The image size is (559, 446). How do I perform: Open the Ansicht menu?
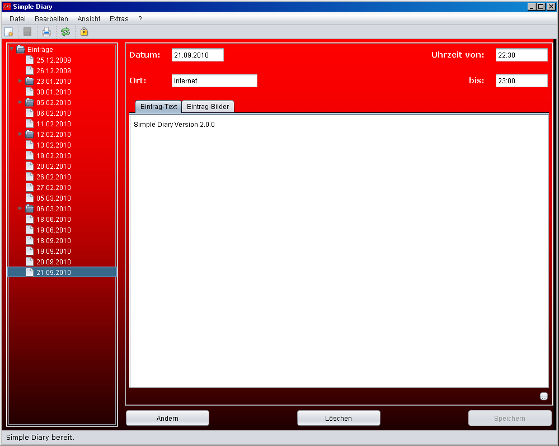pyautogui.click(x=89, y=19)
